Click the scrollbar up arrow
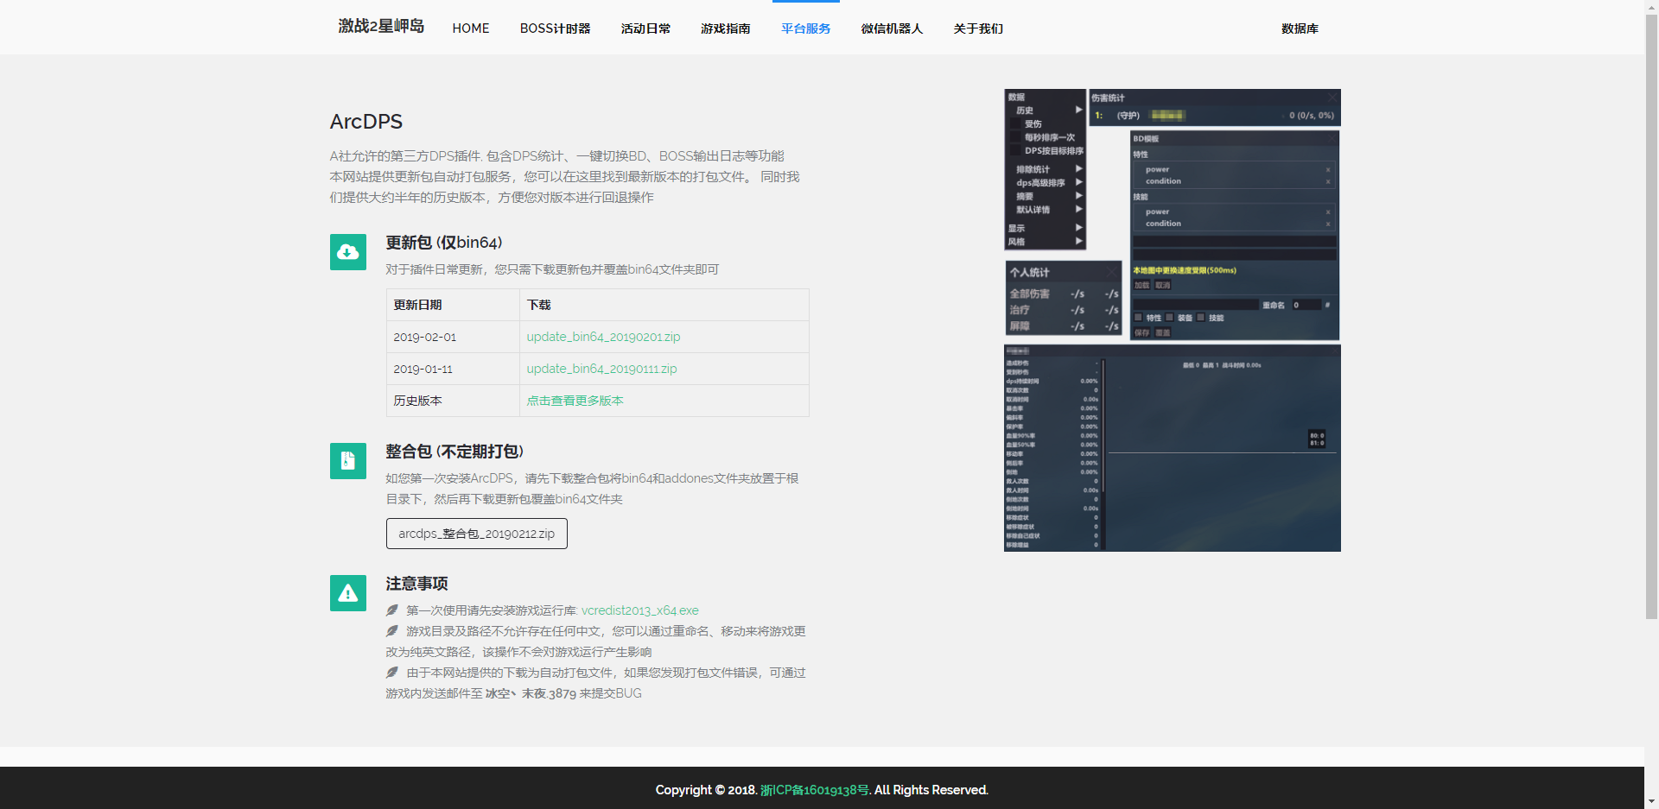This screenshot has height=809, width=1659. pos(1651,5)
